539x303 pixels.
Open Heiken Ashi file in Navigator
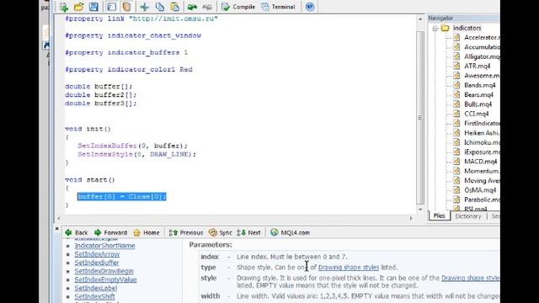click(x=482, y=133)
